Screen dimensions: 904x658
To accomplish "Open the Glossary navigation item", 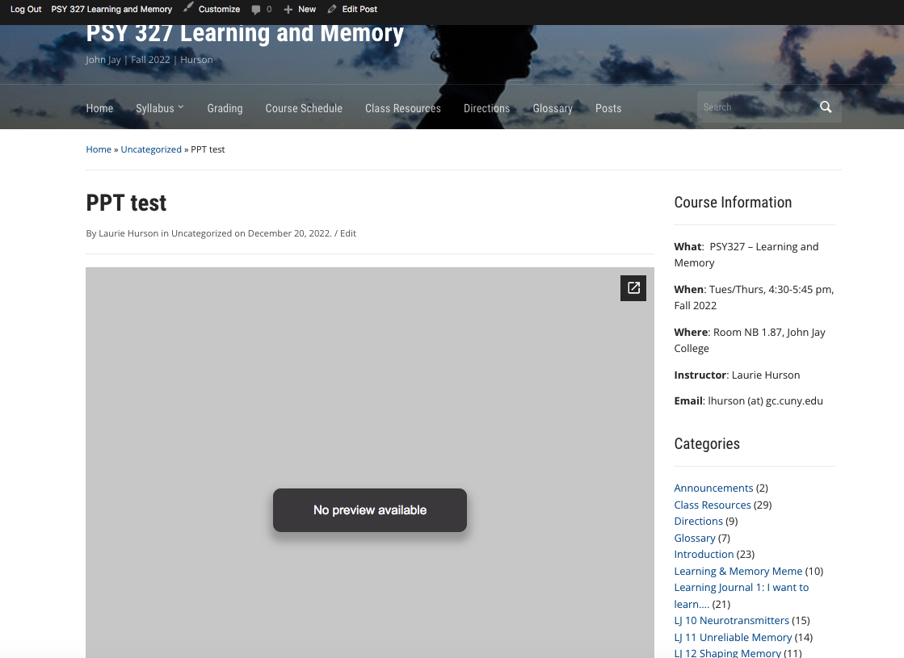I will [x=553, y=108].
